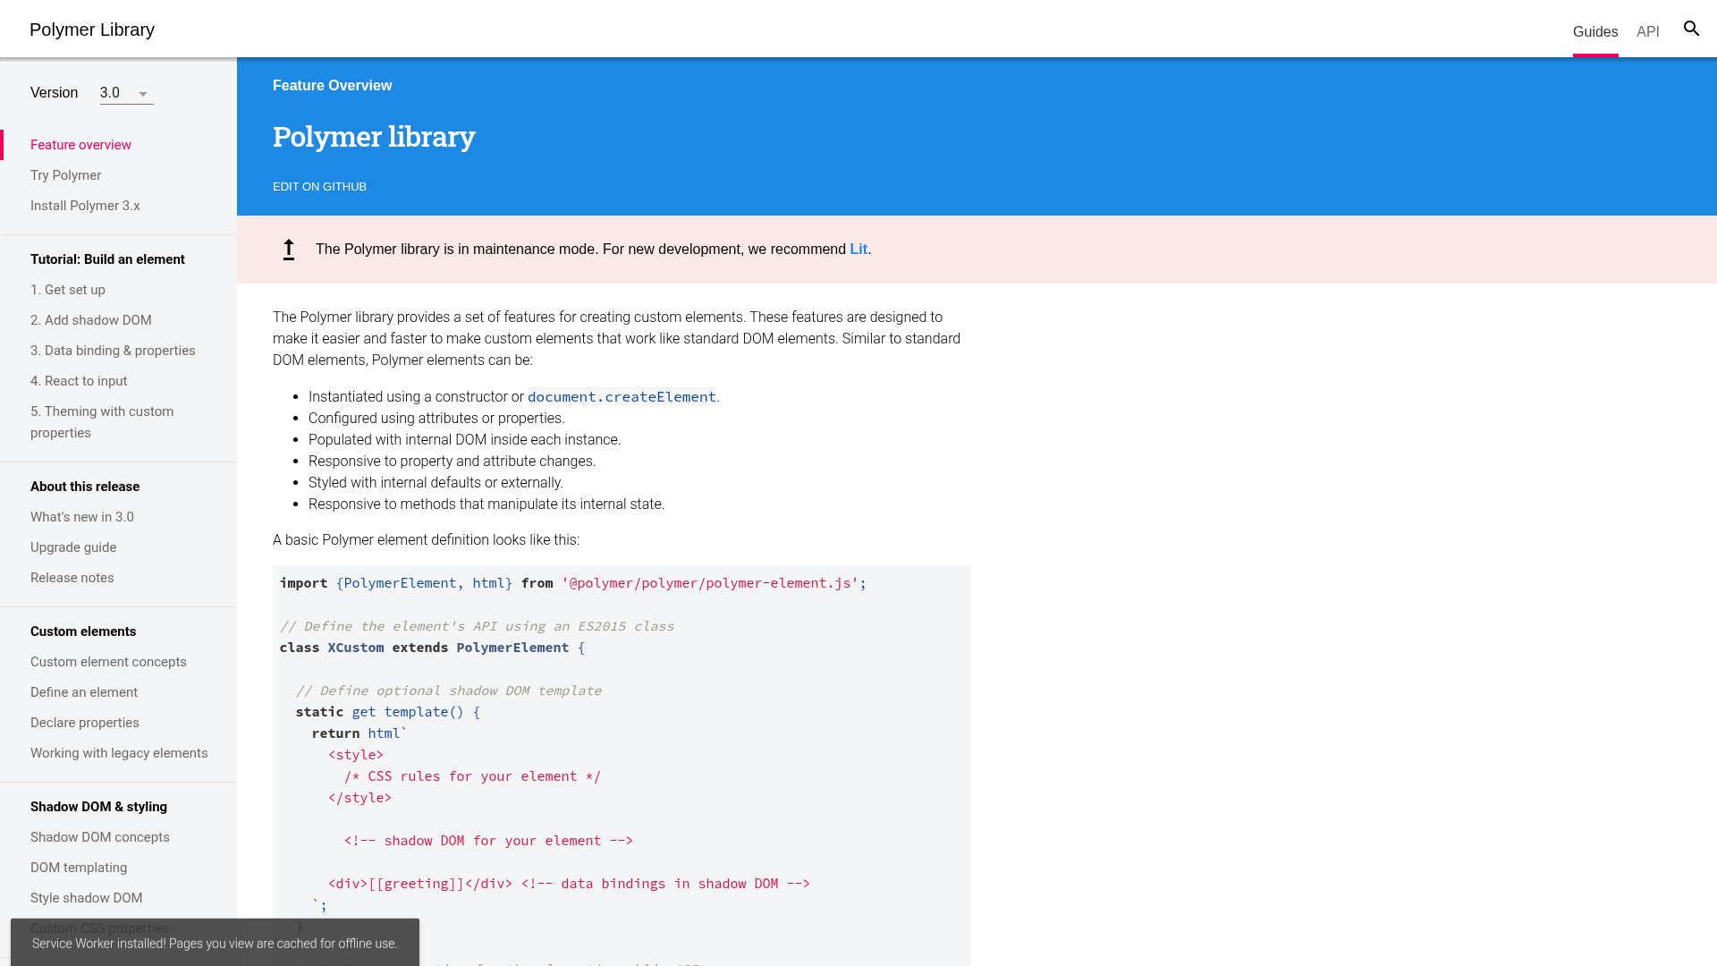View Custom element concepts documentation

click(108, 662)
